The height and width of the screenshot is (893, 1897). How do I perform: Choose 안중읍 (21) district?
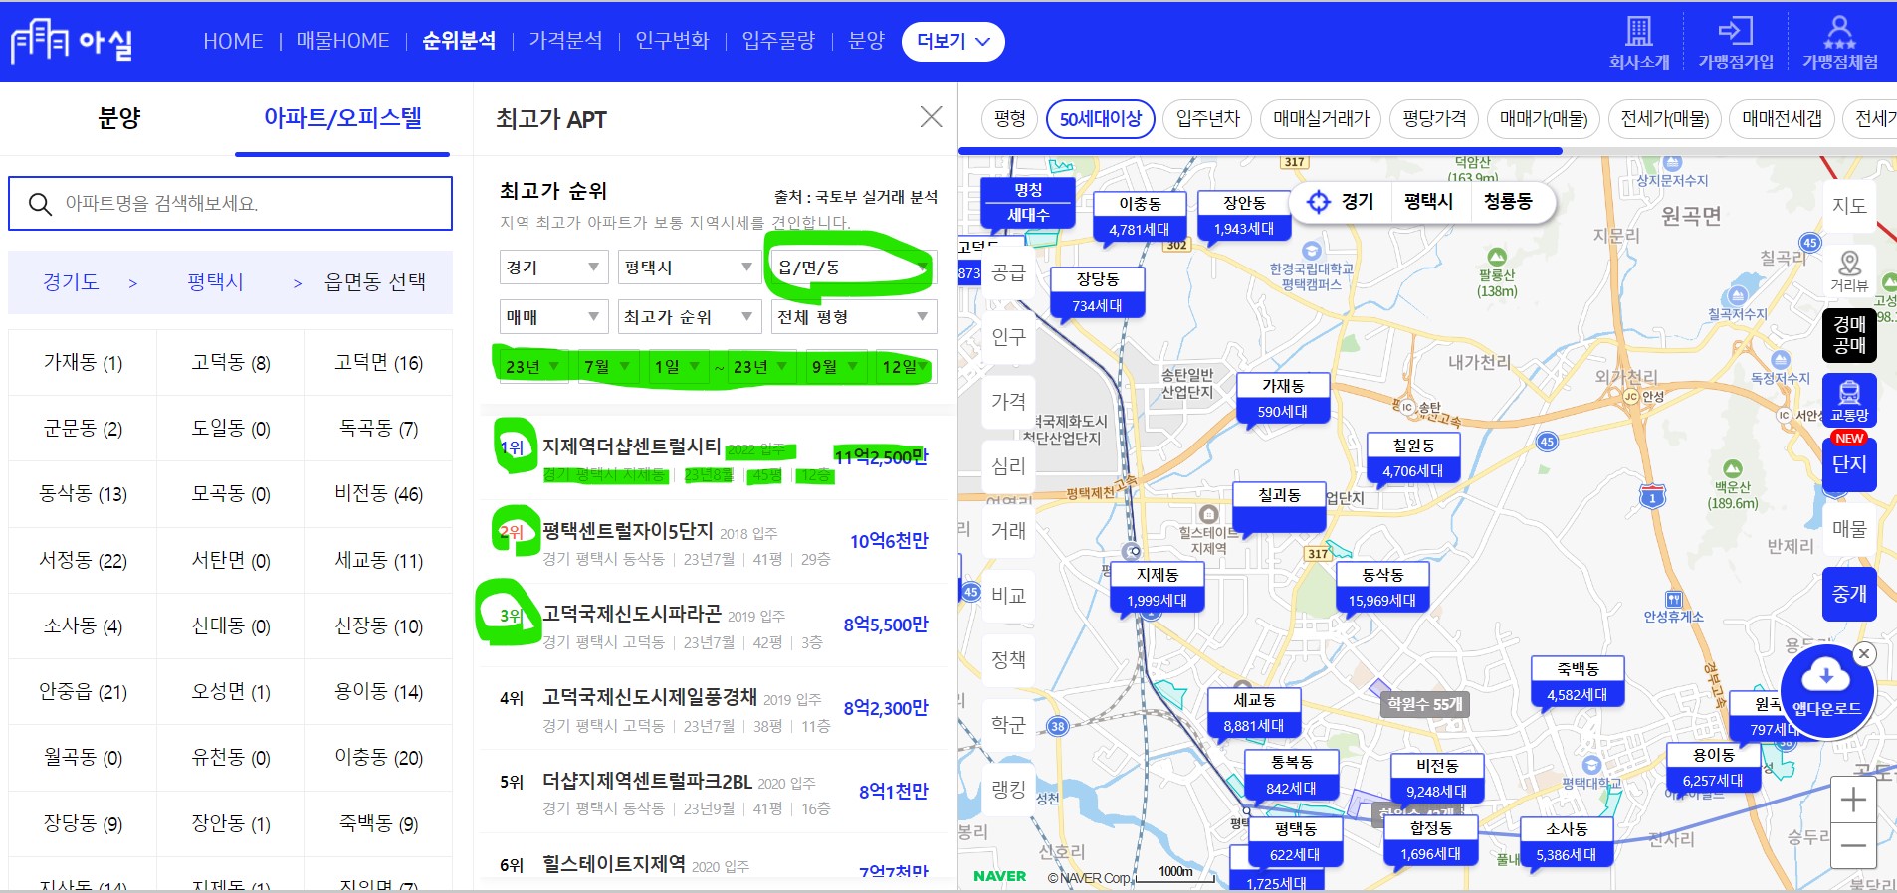83,692
